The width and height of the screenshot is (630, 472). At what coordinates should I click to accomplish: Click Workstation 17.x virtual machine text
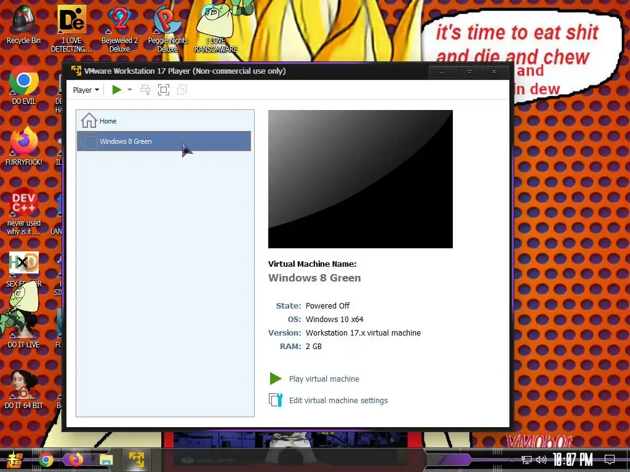pyautogui.click(x=363, y=332)
